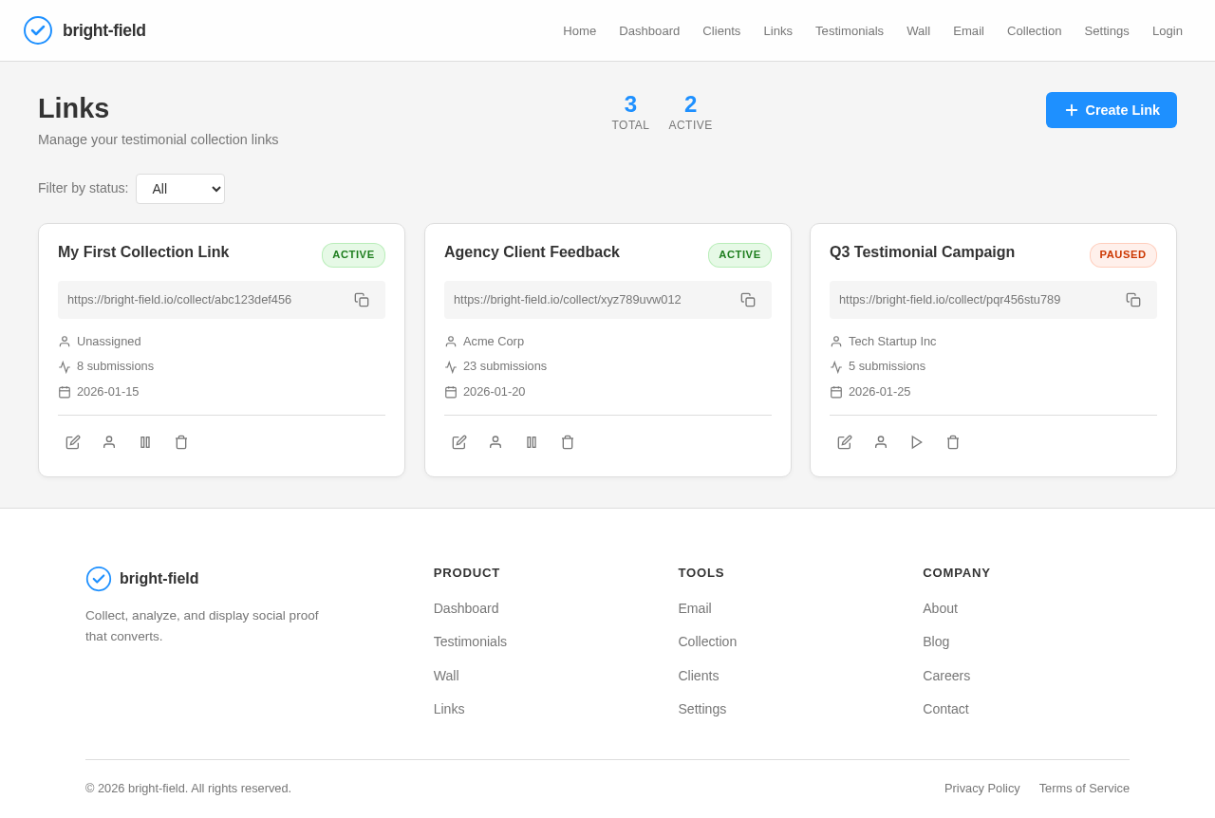Click the bright-field footer logo icon
This screenshot has width=1215, height=818.
99,579
